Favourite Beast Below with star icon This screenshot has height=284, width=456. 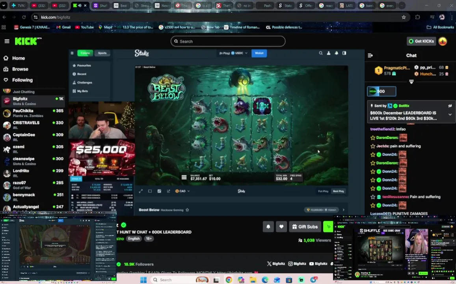(x=187, y=210)
